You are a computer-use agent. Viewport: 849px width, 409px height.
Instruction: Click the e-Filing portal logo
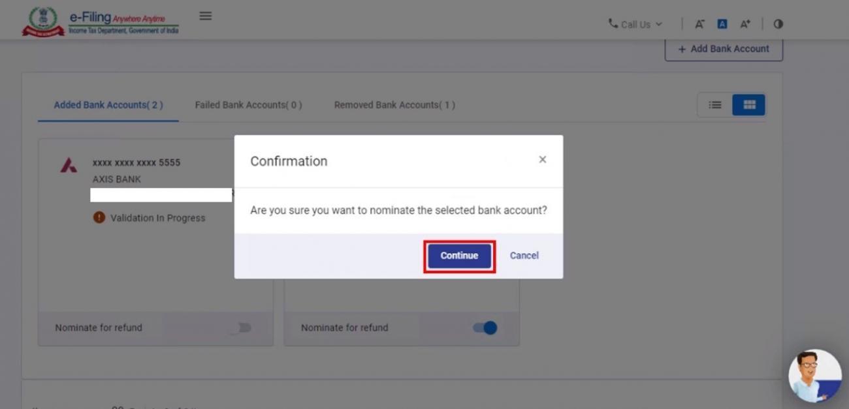[101, 22]
